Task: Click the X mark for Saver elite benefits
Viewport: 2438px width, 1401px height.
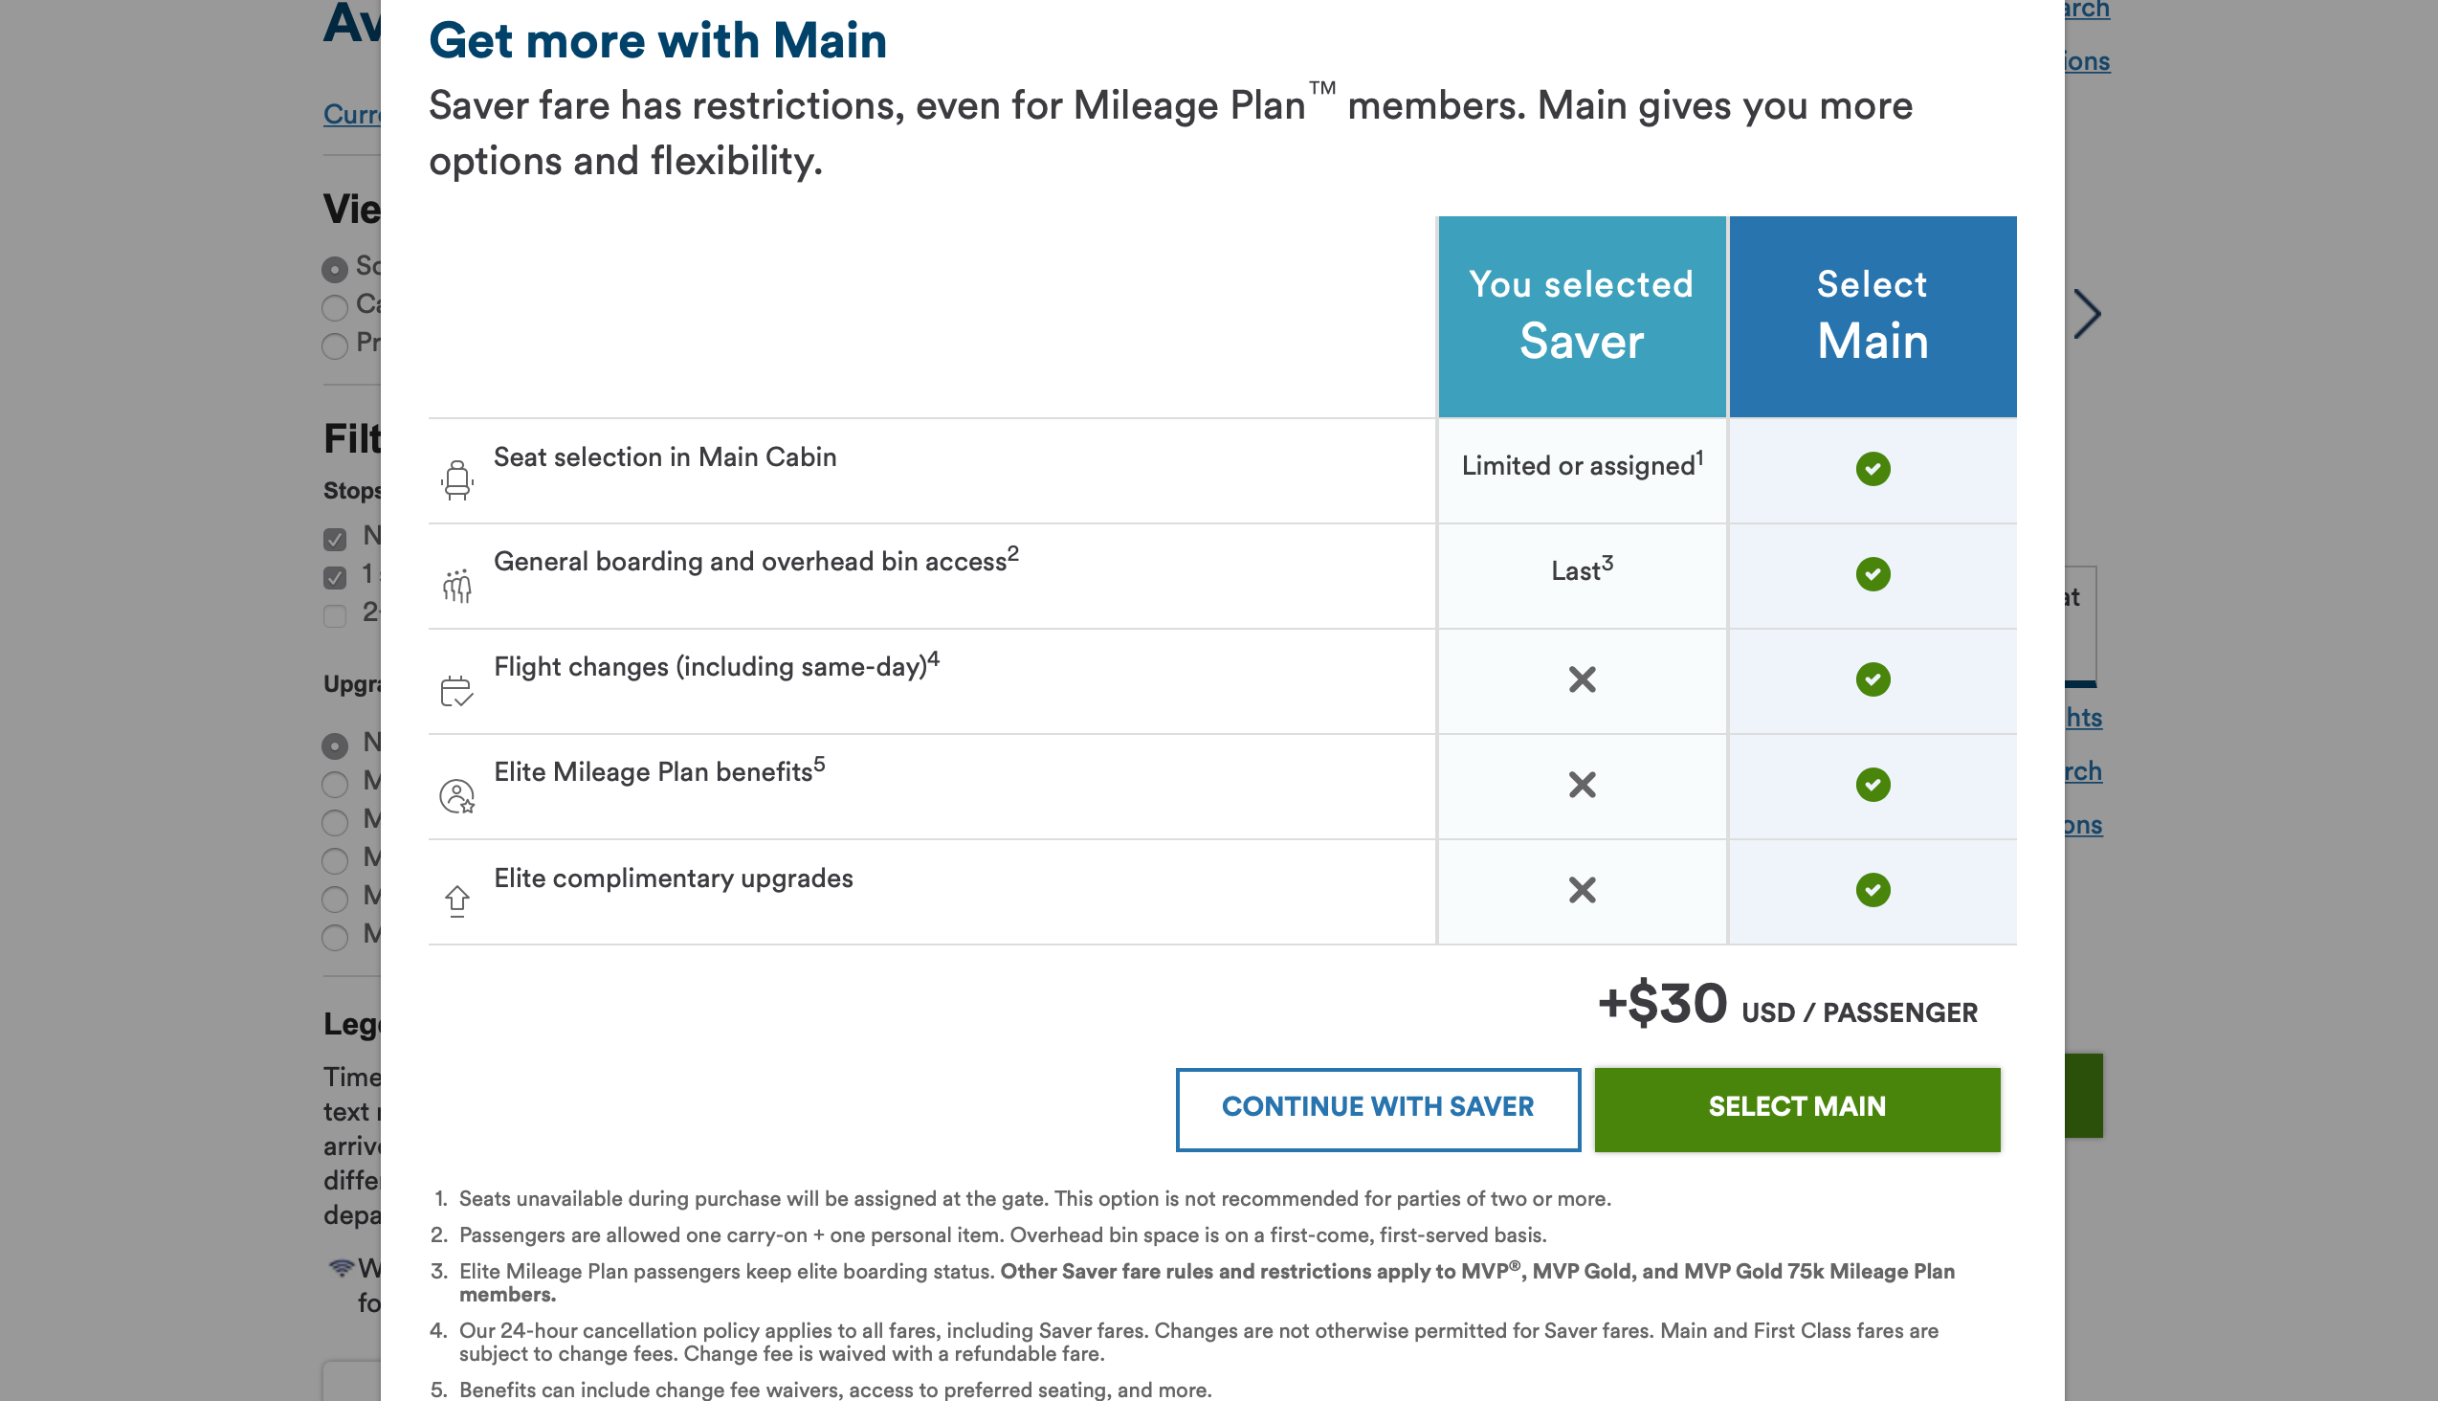Action: 1582,785
